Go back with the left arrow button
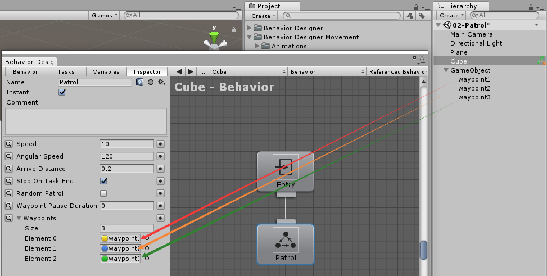This screenshot has width=547, height=276. coord(179,71)
